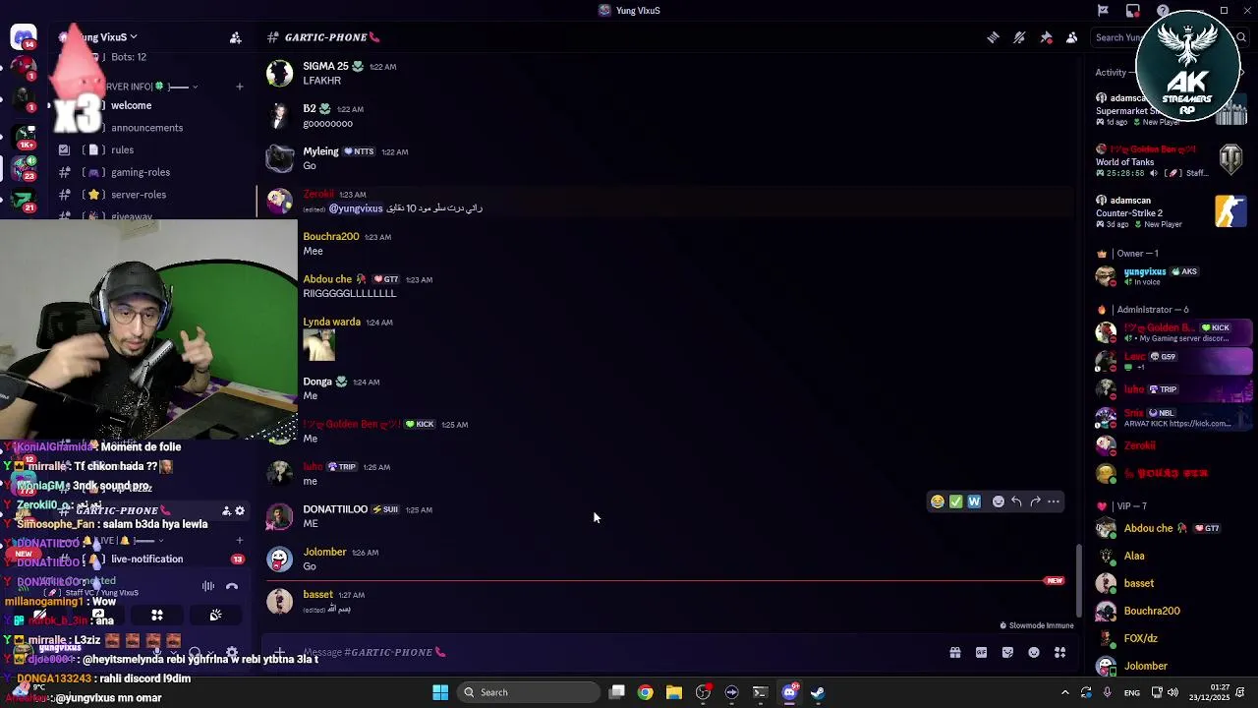React with the laughing emoji on message
Screen dimensions: 1258x708
click(938, 501)
